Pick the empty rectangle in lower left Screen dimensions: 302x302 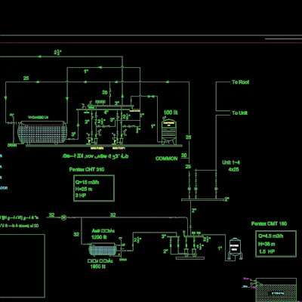point(22,266)
